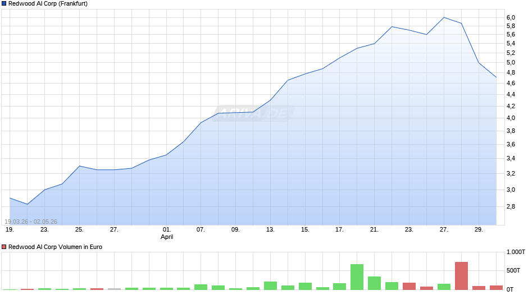Click the '09.' date axis label
This screenshot has width=528, height=295.
(x=235, y=229)
